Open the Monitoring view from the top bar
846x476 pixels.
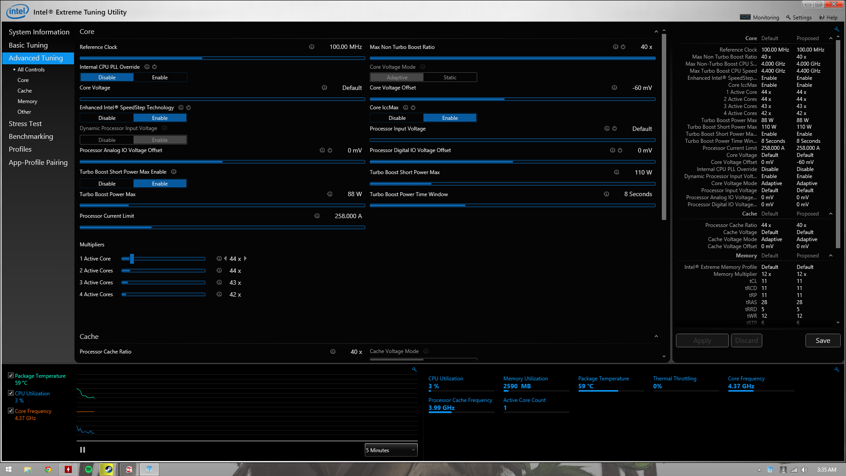coord(760,18)
